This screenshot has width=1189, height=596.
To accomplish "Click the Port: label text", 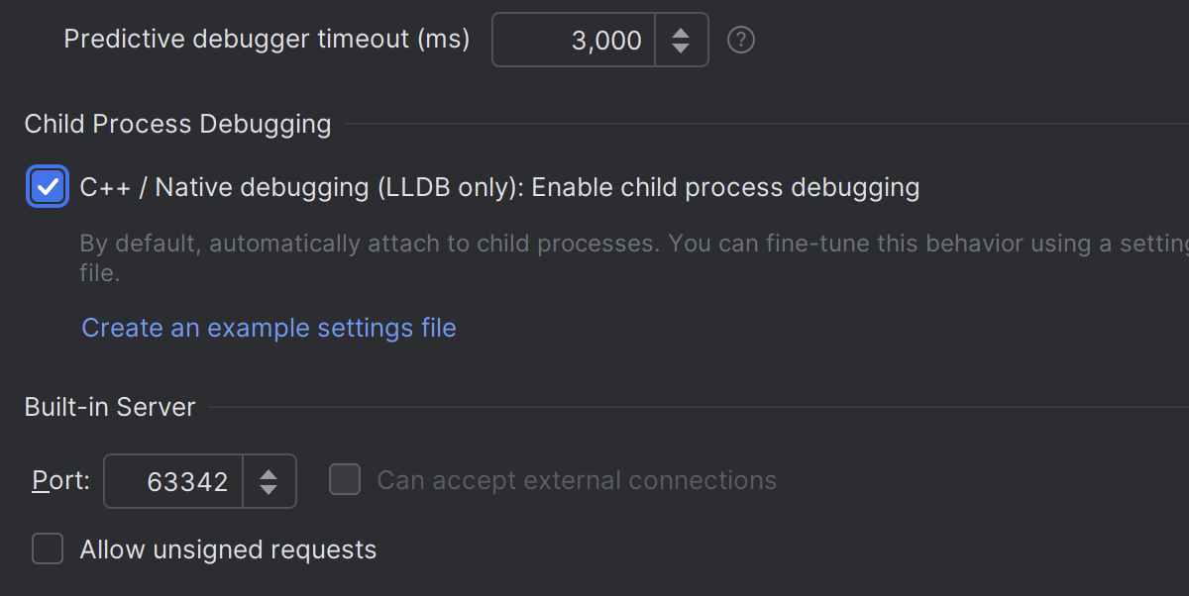I will [61, 481].
